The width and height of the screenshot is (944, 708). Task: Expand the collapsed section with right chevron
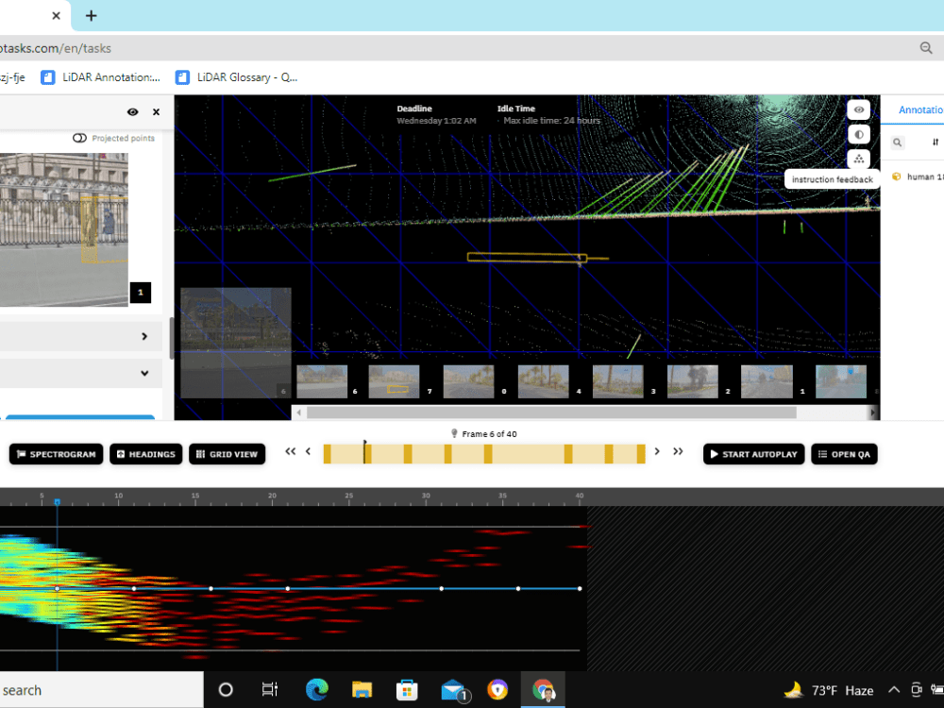[144, 335]
